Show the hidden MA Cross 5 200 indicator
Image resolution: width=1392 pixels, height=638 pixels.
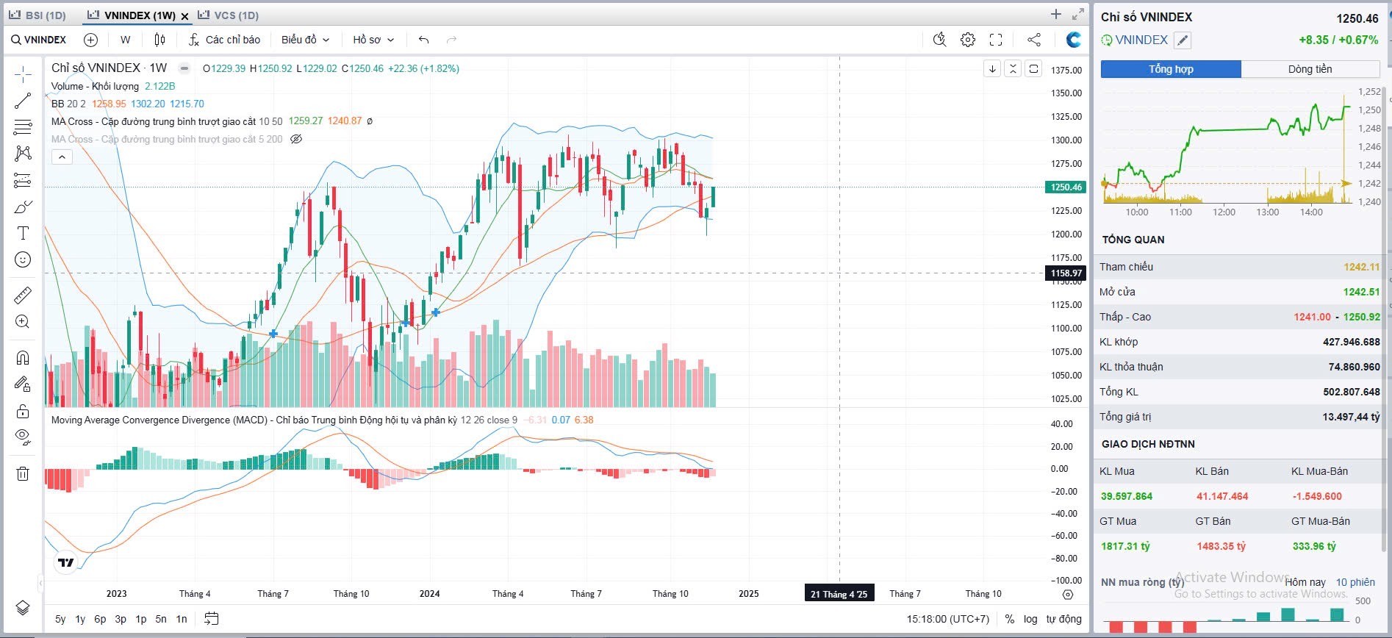296,139
